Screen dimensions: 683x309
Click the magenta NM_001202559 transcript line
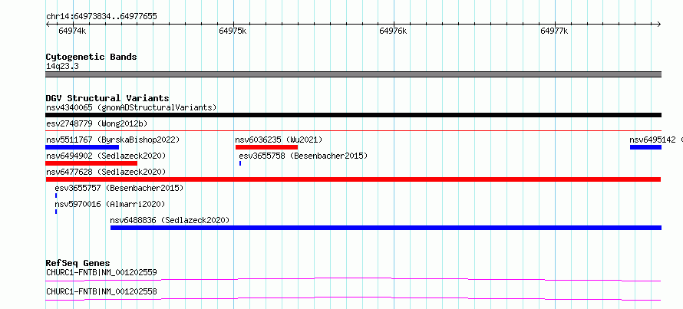coord(353,279)
